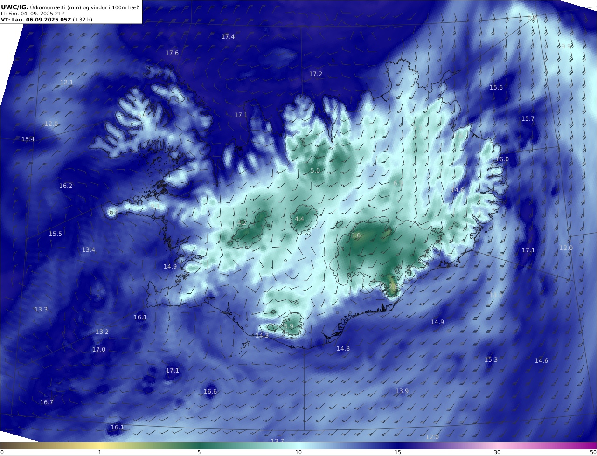Click the 16.0 value label

502,159
